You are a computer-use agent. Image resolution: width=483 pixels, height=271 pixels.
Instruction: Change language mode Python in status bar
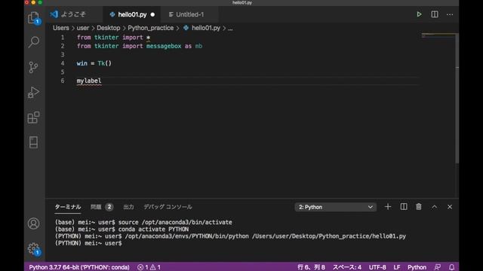[x=417, y=267]
